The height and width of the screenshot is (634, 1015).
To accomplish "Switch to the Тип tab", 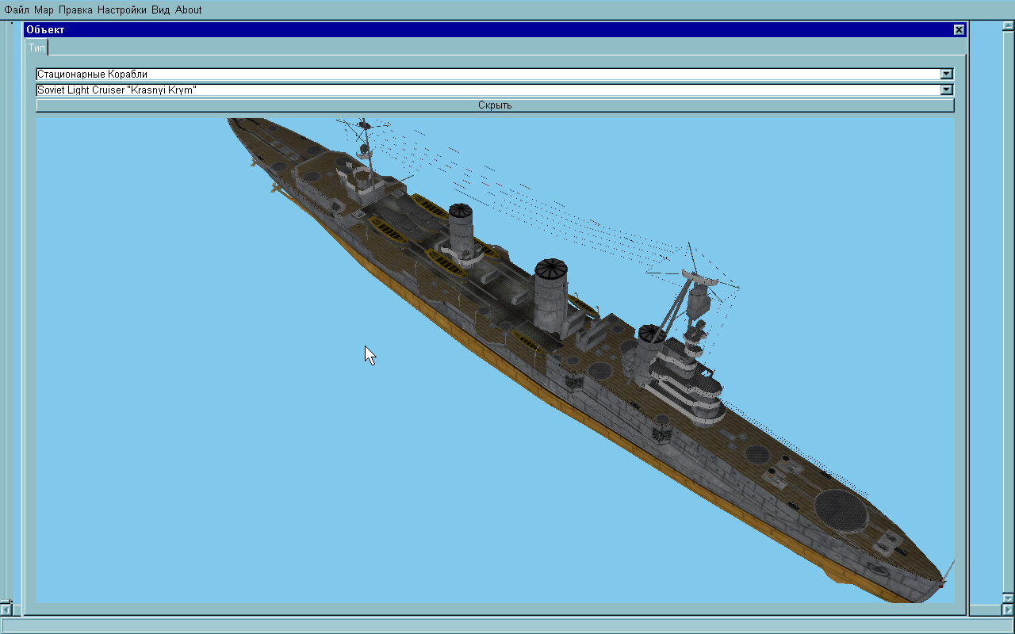I will pyautogui.click(x=36, y=48).
